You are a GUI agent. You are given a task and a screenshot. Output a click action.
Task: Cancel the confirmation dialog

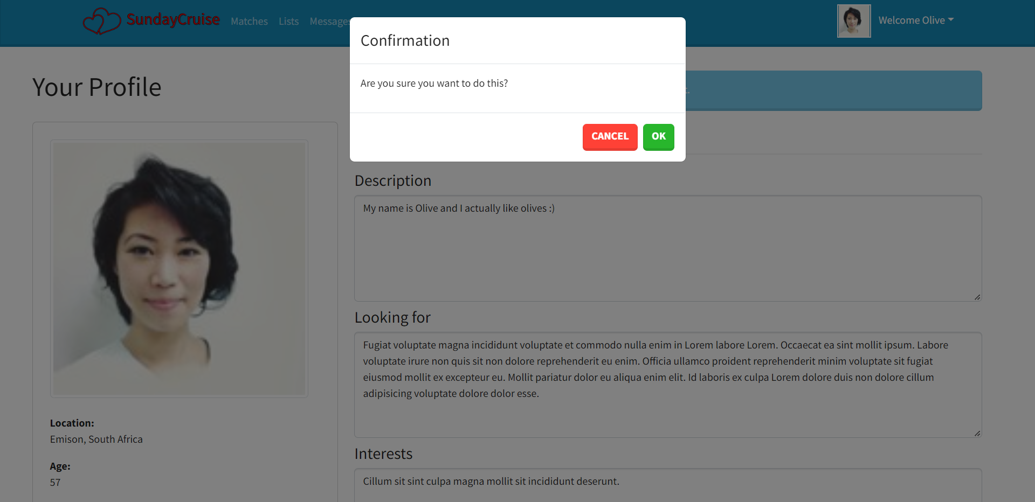[610, 137]
